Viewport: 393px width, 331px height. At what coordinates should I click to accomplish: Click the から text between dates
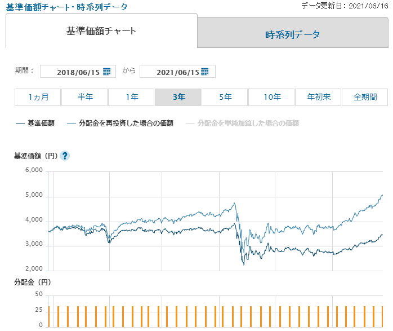[129, 70]
